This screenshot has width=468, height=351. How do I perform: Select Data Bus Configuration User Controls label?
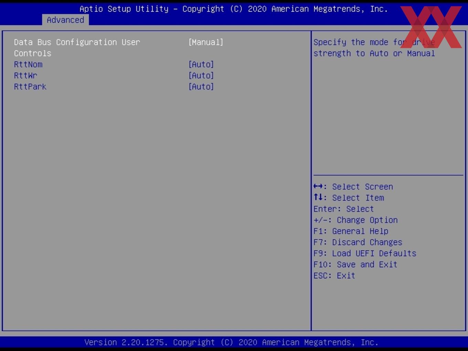coord(77,47)
